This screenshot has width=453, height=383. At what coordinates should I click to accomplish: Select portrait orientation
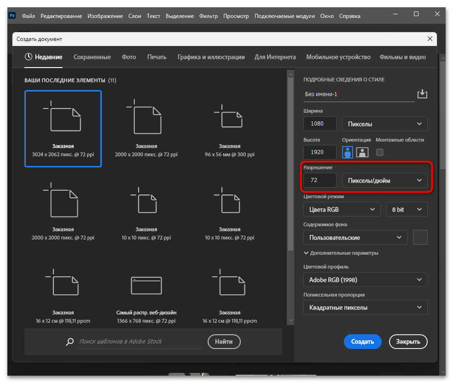coord(347,152)
